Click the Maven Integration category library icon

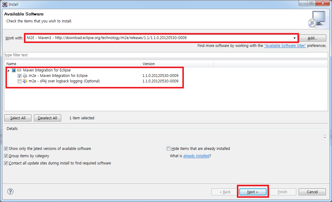pos(19,70)
